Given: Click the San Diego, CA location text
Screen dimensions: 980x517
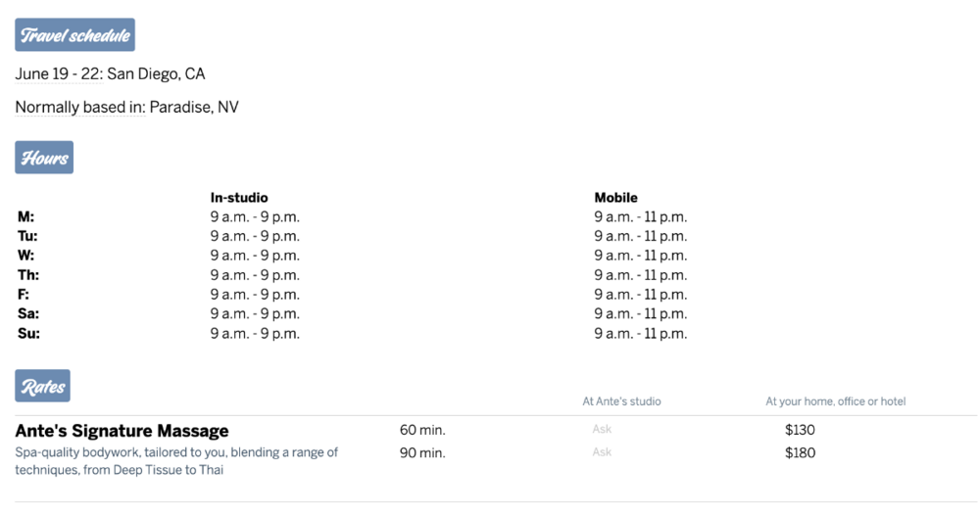Looking at the screenshot, I should (157, 74).
